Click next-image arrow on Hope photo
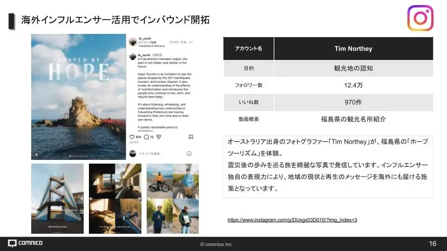447x251 pixels. pyautogui.click(x=121, y=97)
